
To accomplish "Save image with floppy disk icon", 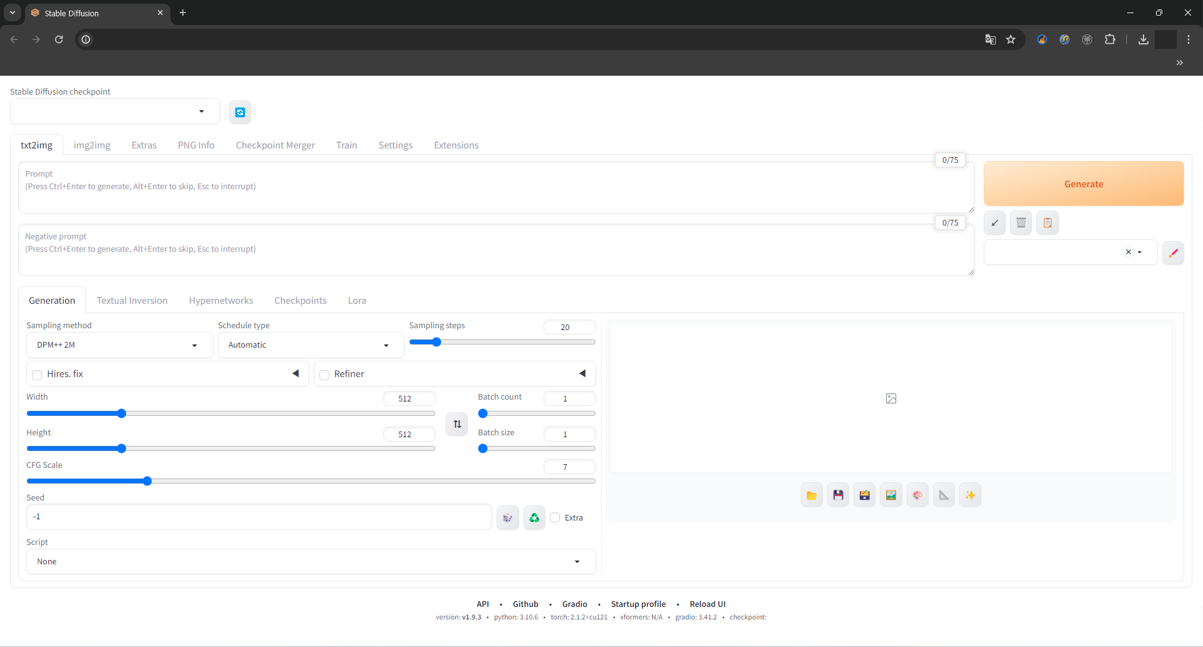I will [x=838, y=495].
